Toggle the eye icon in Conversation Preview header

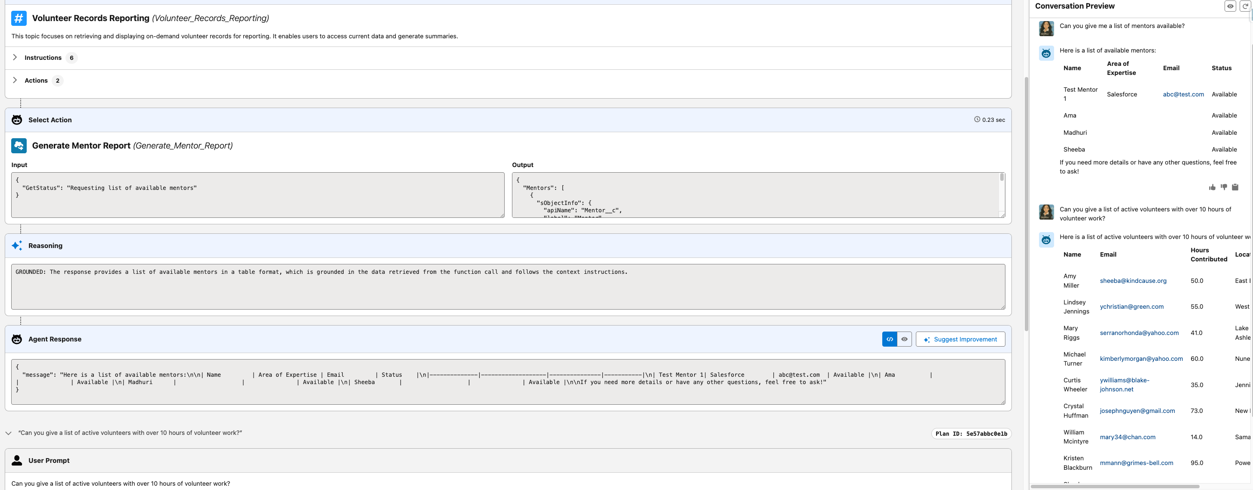point(1230,6)
